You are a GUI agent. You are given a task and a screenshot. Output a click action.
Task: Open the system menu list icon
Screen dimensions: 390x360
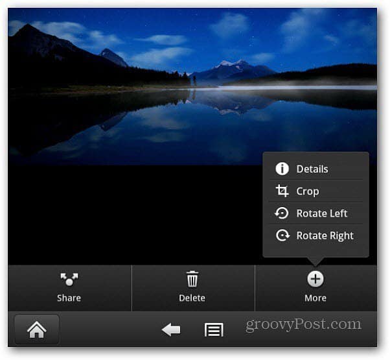click(214, 330)
